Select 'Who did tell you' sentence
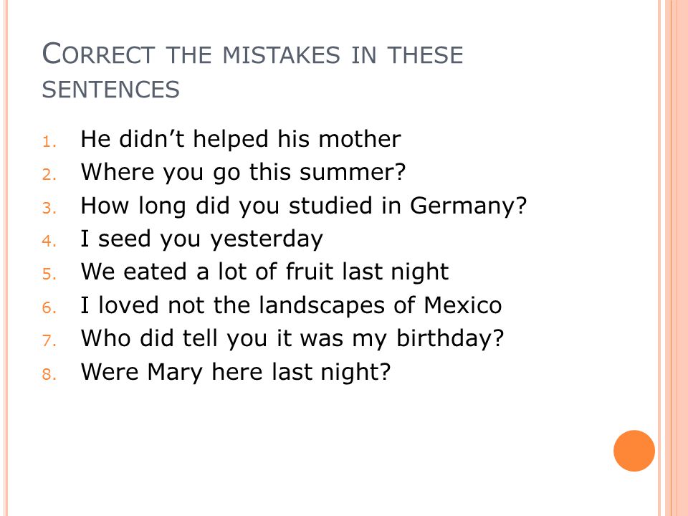The image size is (688, 516). 292,338
